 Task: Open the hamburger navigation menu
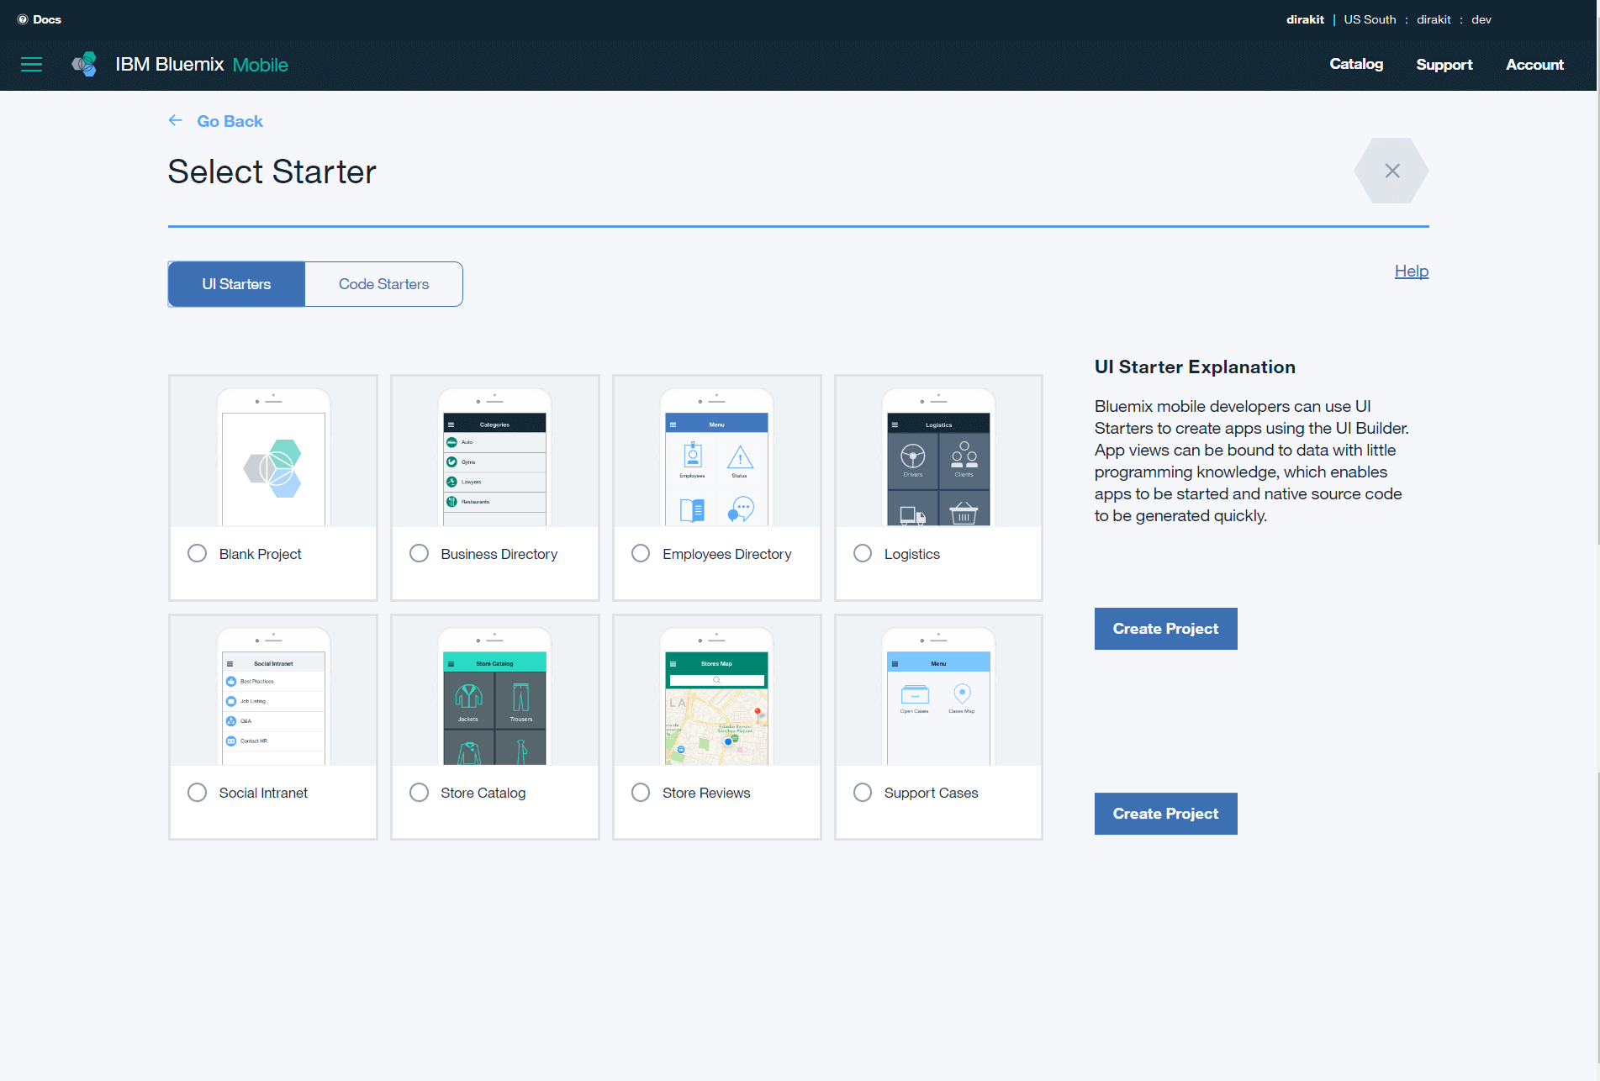pyautogui.click(x=31, y=65)
